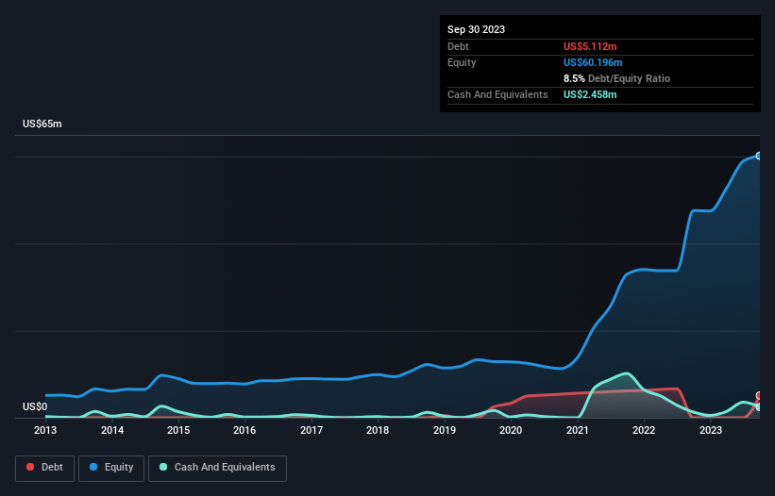This screenshot has width=775, height=496.
Task: Click the US$0 y-axis label
Action: [35, 406]
